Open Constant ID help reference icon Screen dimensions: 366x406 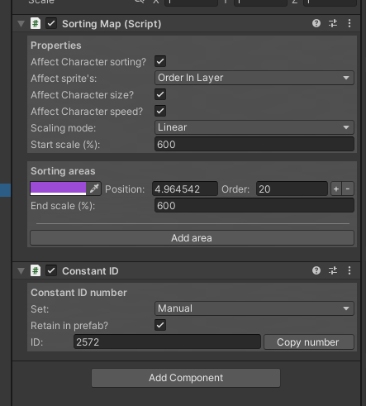[x=316, y=270]
